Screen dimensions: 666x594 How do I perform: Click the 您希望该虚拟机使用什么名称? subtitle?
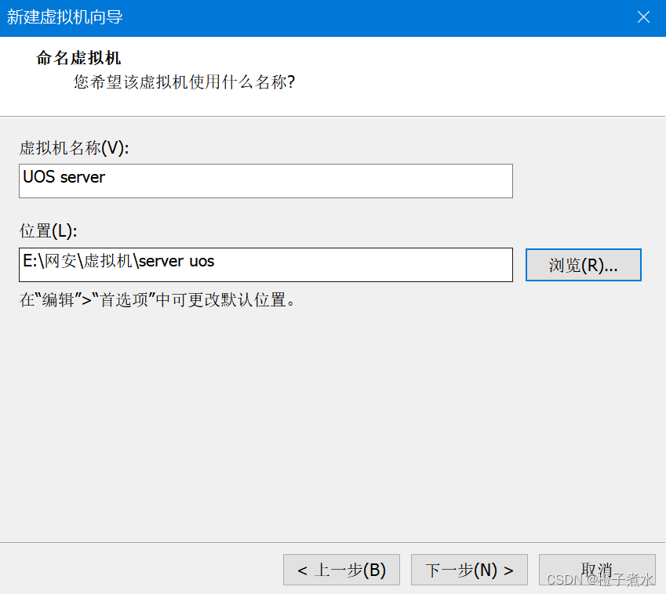pos(184,81)
